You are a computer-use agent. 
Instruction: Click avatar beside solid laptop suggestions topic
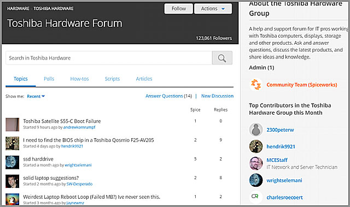coord(12,181)
